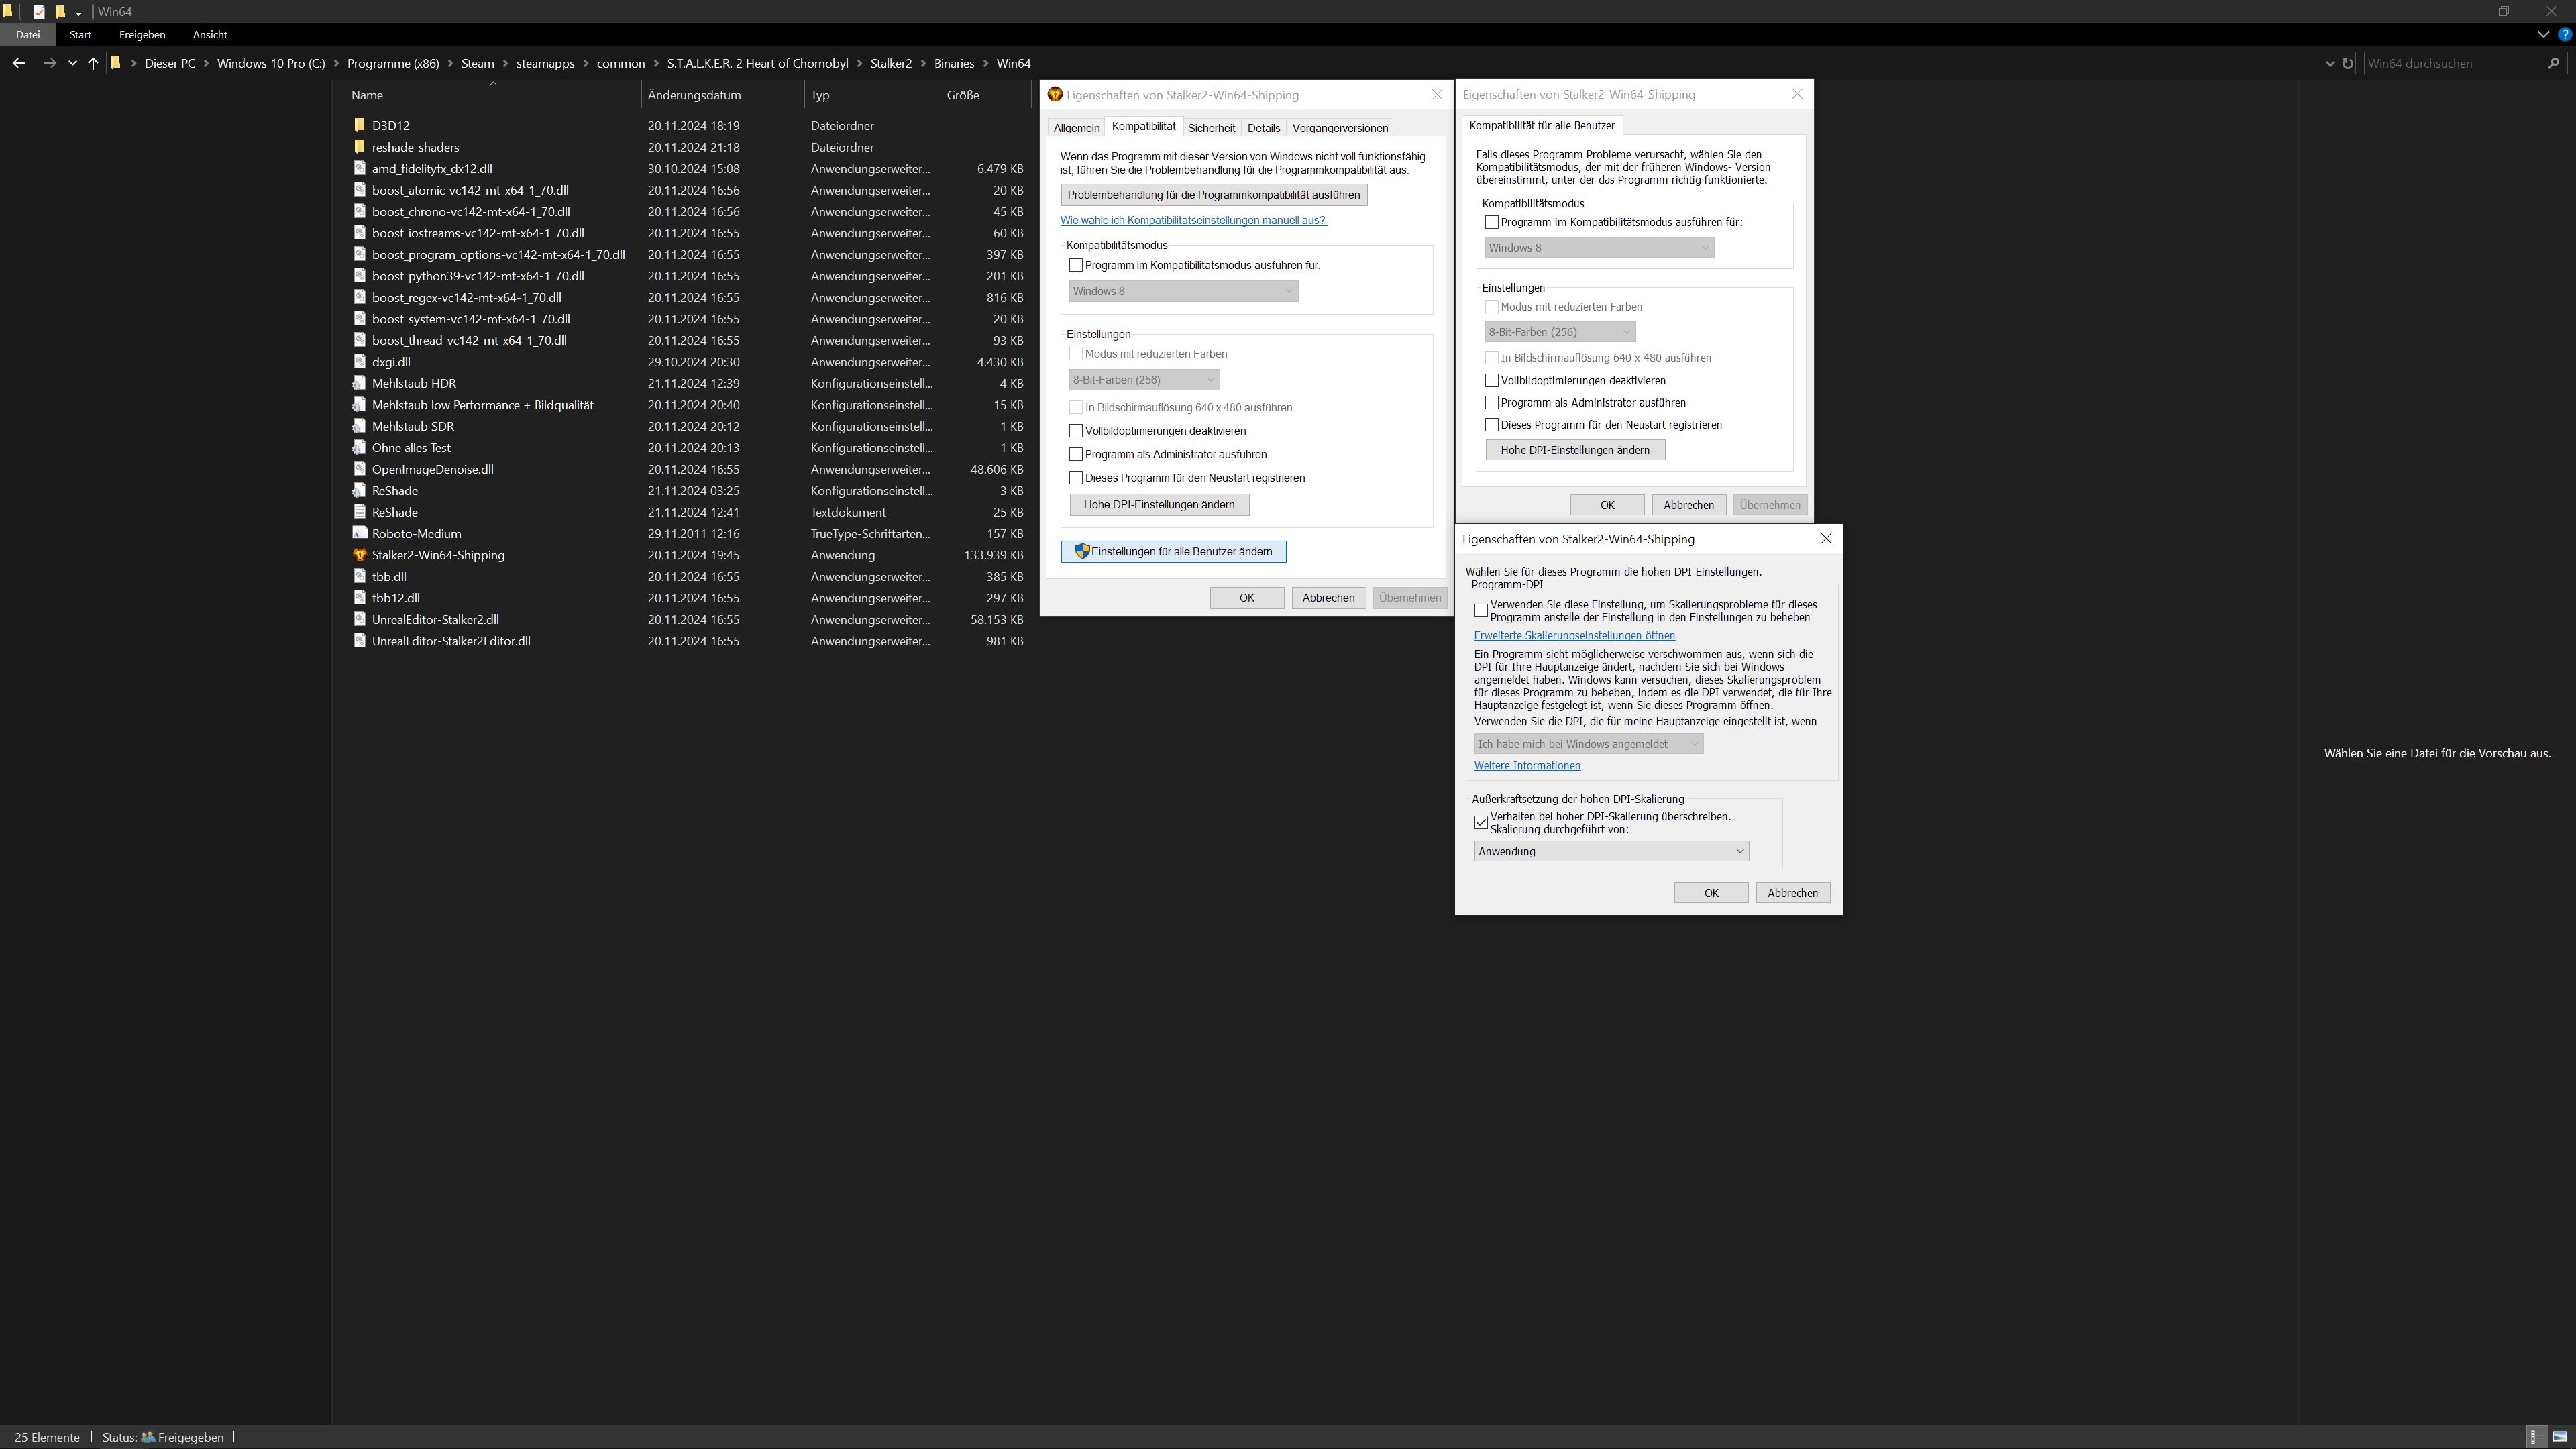Viewport: 2576px width, 1449px height.
Task: Switch to the Sicherheit tab
Action: pos(1211,128)
